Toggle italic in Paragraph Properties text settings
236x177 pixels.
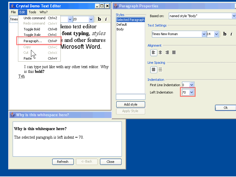click(231, 34)
